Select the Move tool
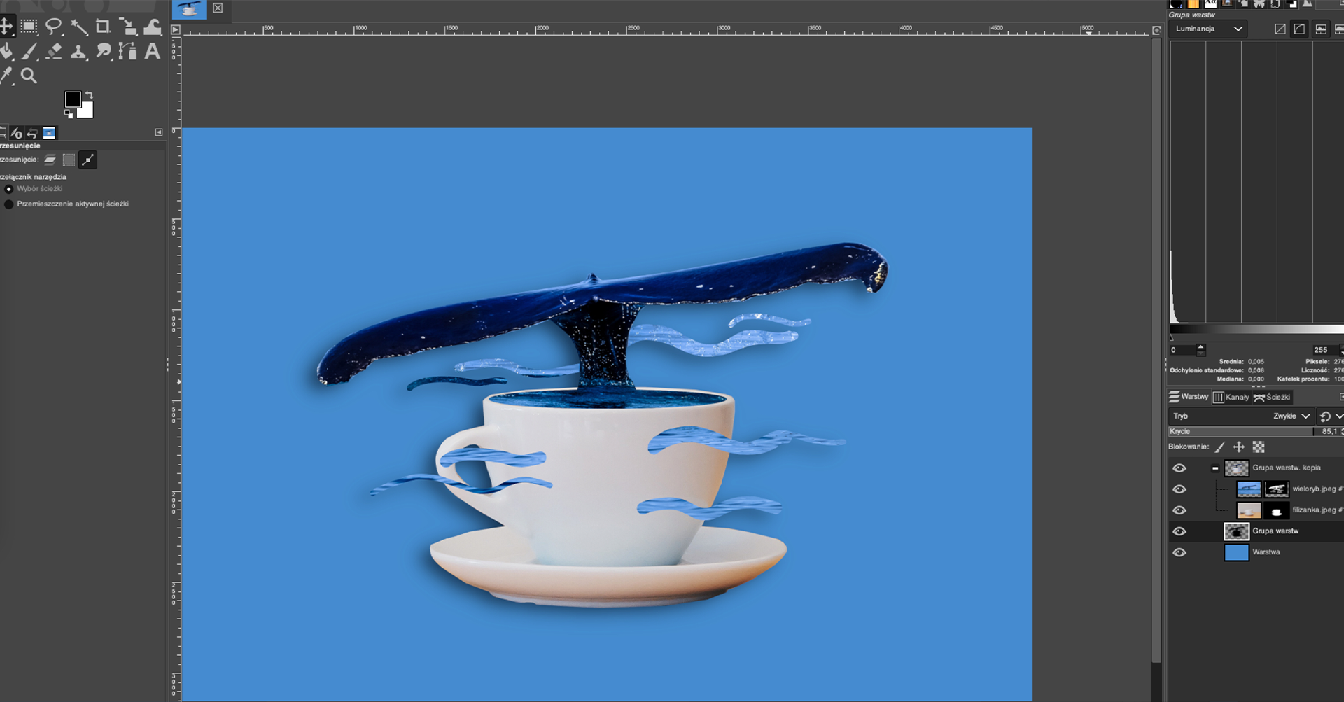Viewport: 1344px width, 702px height. [6, 27]
